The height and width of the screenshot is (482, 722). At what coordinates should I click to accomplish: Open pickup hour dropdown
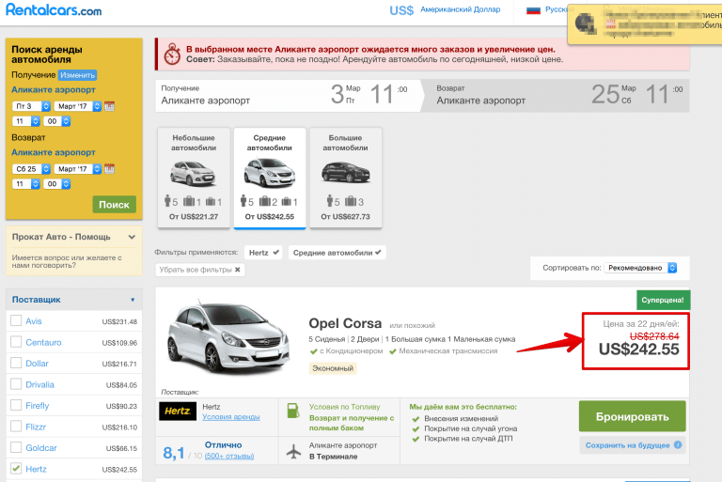click(26, 121)
